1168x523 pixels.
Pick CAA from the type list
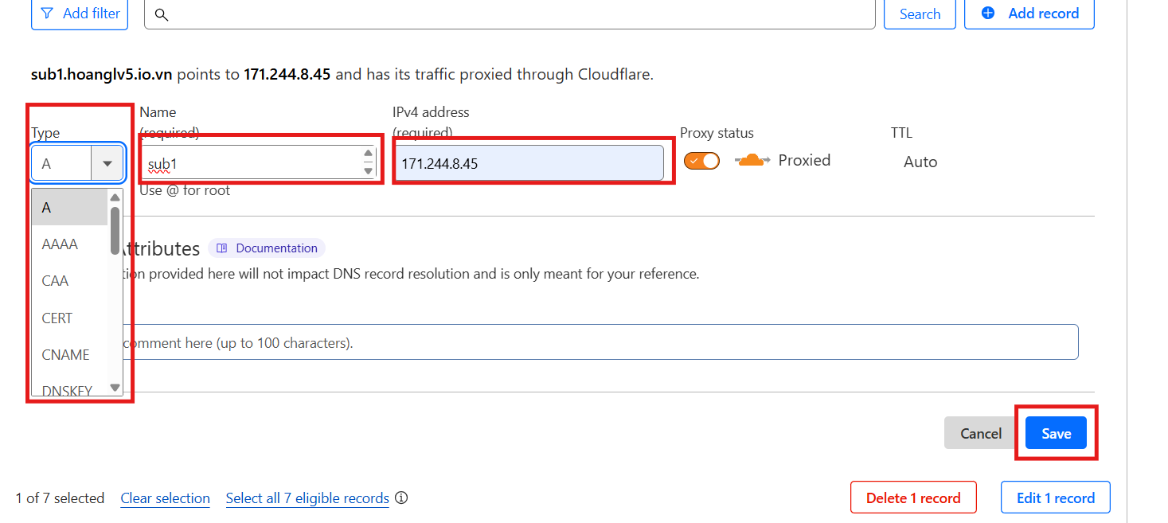[x=55, y=281]
